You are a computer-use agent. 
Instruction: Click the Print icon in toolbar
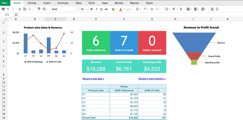click(3, 9)
